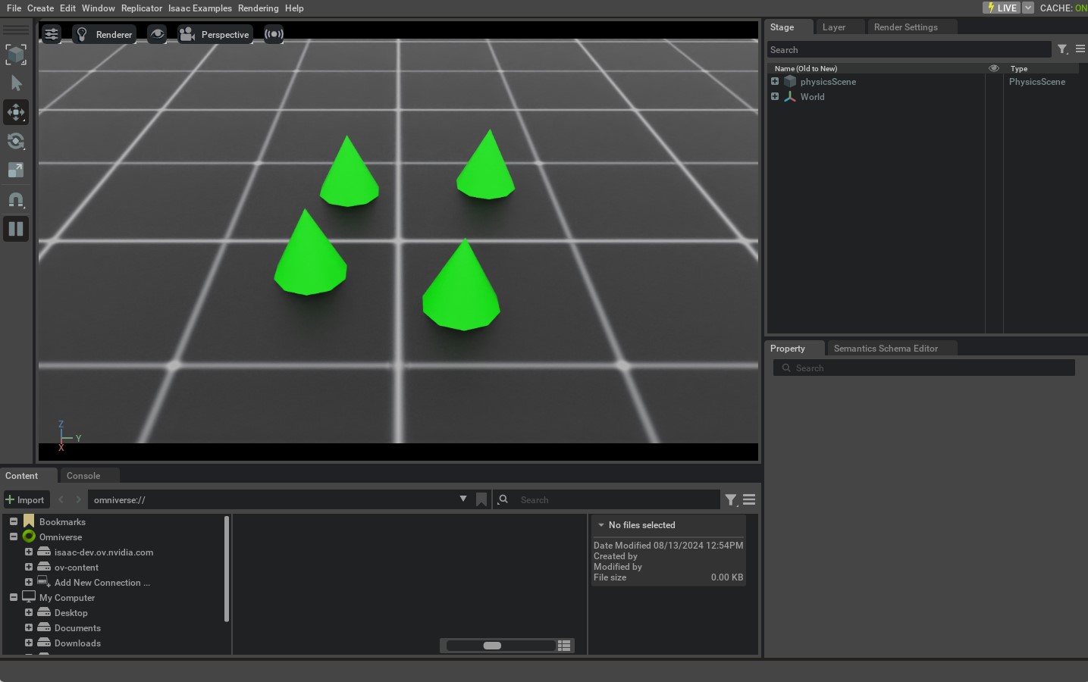Activate the Rotate tool
Image resolution: width=1088 pixels, height=682 pixels.
(16, 141)
